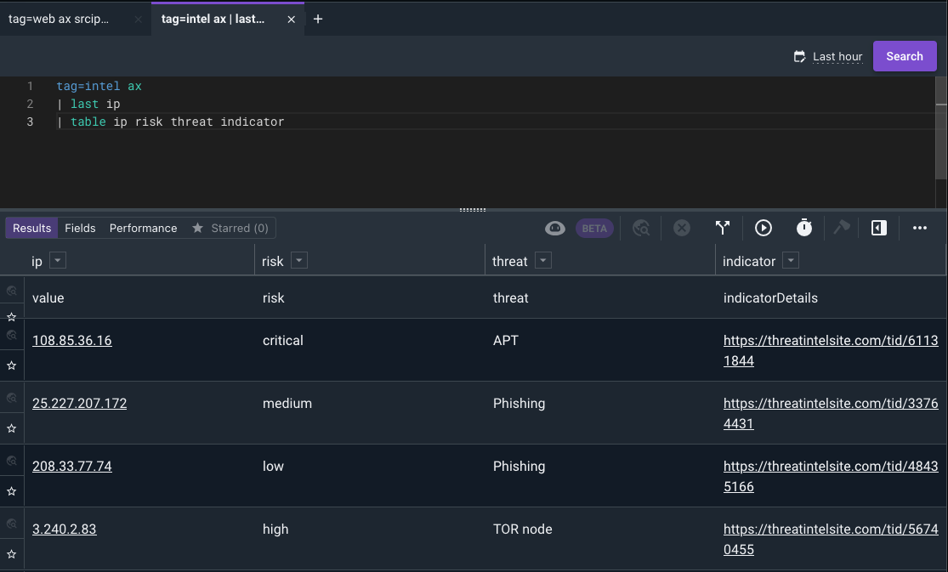Image resolution: width=948 pixels, height=572 pixels.
Task: Click the critical risk cell
Action: (282, 341)
